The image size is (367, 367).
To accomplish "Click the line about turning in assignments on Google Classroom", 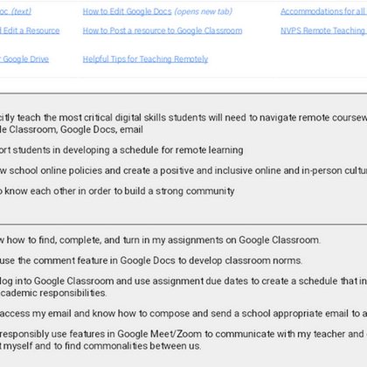I will 160,240.
